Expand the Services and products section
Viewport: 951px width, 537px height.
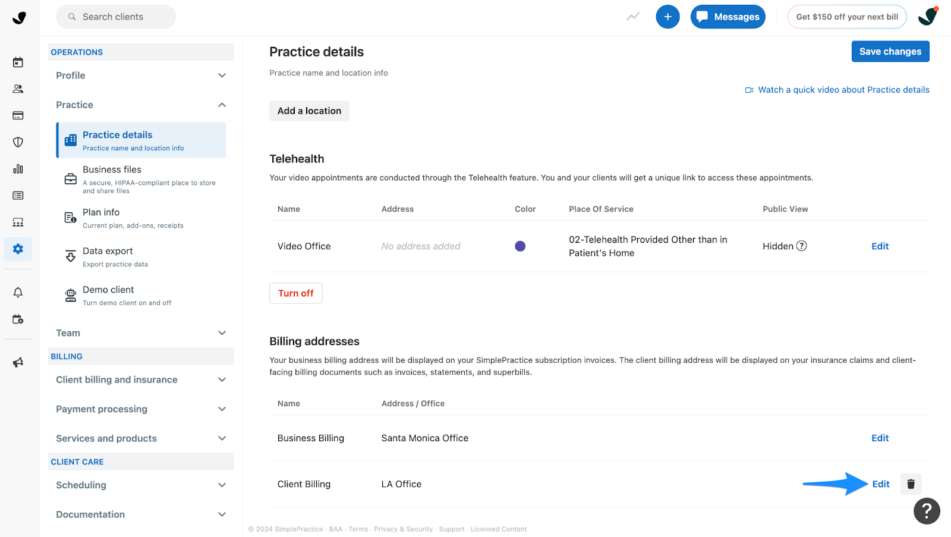(x=141, y=438)
